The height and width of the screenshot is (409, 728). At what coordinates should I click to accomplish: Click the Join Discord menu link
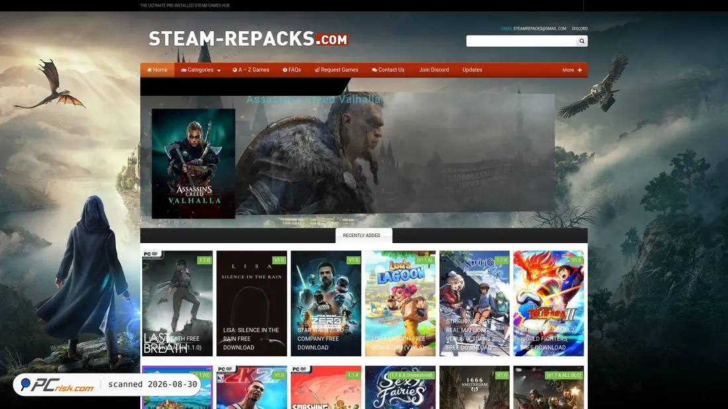[x=434, y=70]
